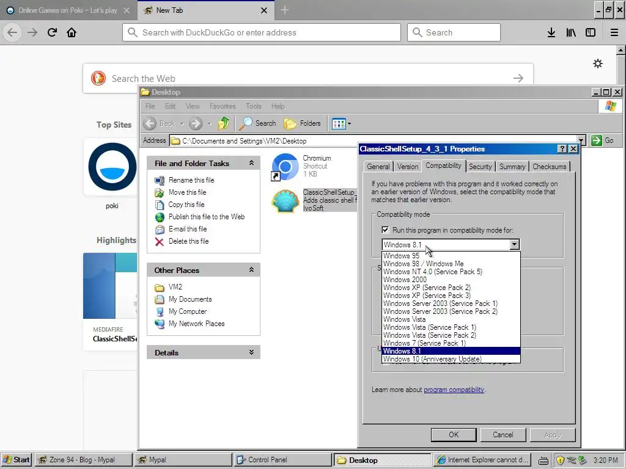Open Explorer Tools menu

(x=254, y=106)
